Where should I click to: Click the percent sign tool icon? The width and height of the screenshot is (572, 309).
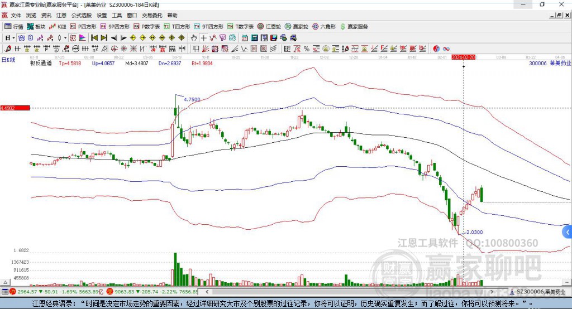(307, 49)
